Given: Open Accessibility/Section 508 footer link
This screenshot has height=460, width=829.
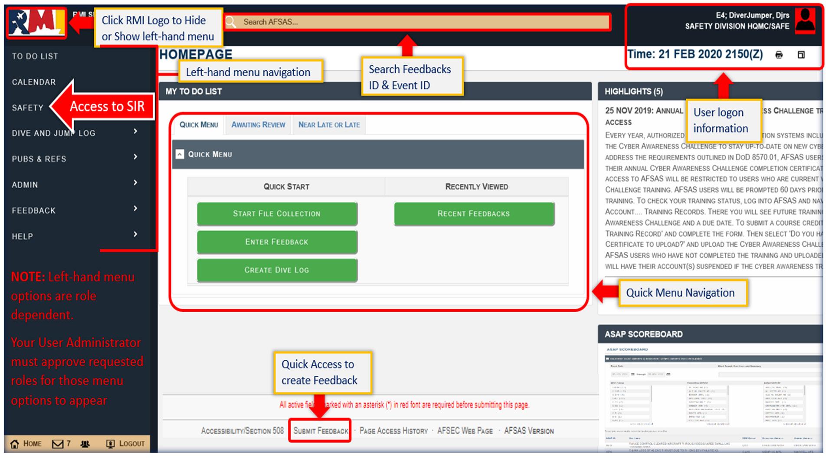Looking at the screenshot, I should 242,431.
